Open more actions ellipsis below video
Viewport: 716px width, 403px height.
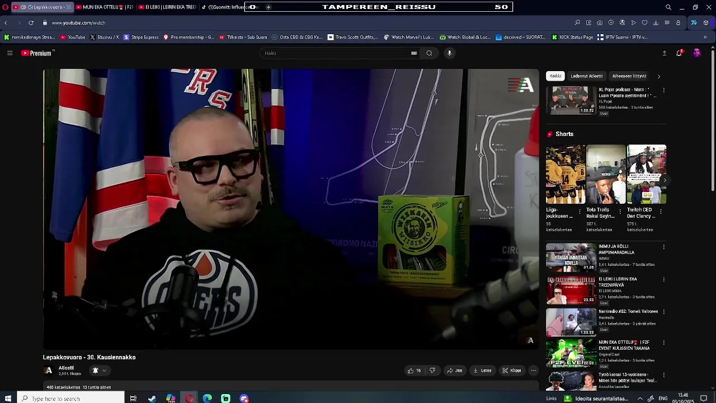point(533,371)
